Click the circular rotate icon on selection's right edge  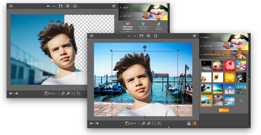182,84
